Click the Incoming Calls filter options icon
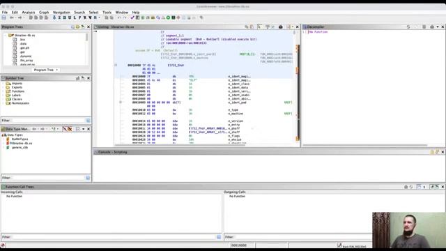This screenshot has height=251, width=446. (219, 237)
